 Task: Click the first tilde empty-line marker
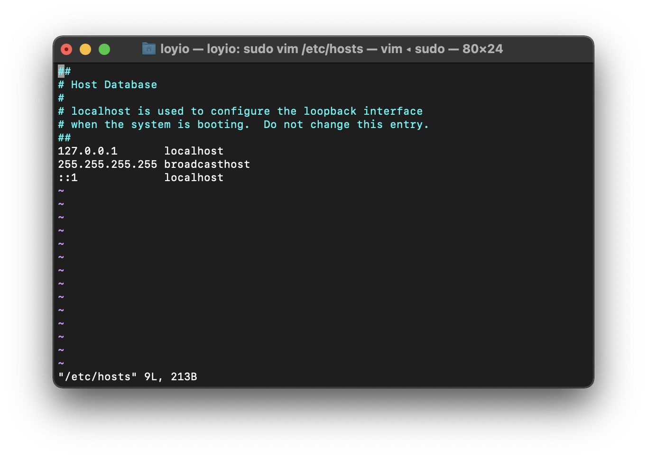(x=61, y=191)
